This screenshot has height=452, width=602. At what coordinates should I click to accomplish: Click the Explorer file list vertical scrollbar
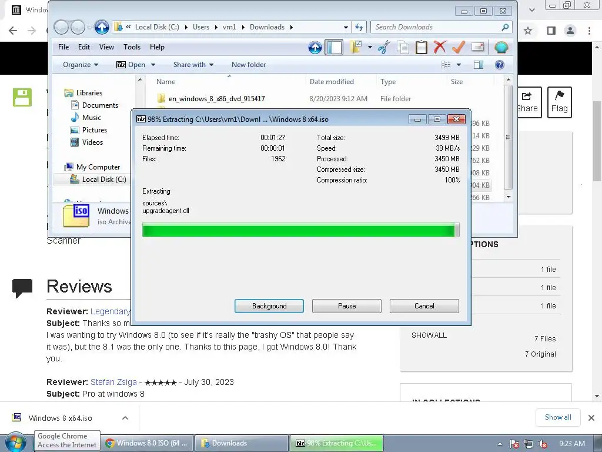[509, 138]
